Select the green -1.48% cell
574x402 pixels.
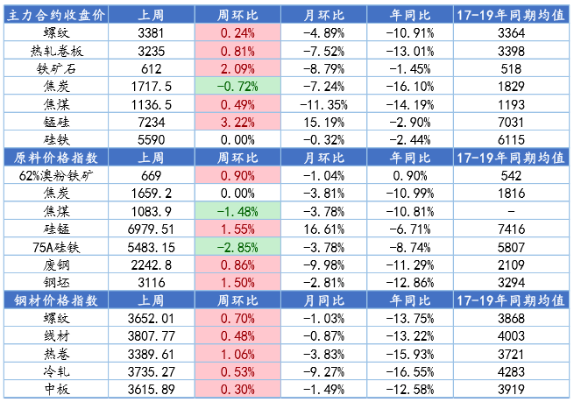(x=237, y=212)
